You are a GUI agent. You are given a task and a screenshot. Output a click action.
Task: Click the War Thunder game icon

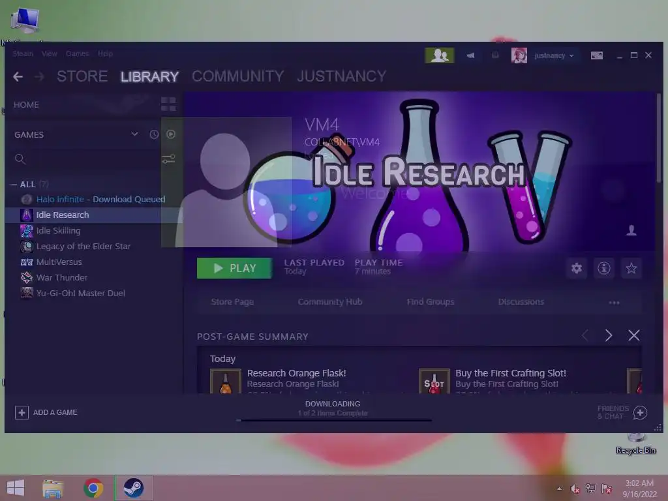[27, 277]
